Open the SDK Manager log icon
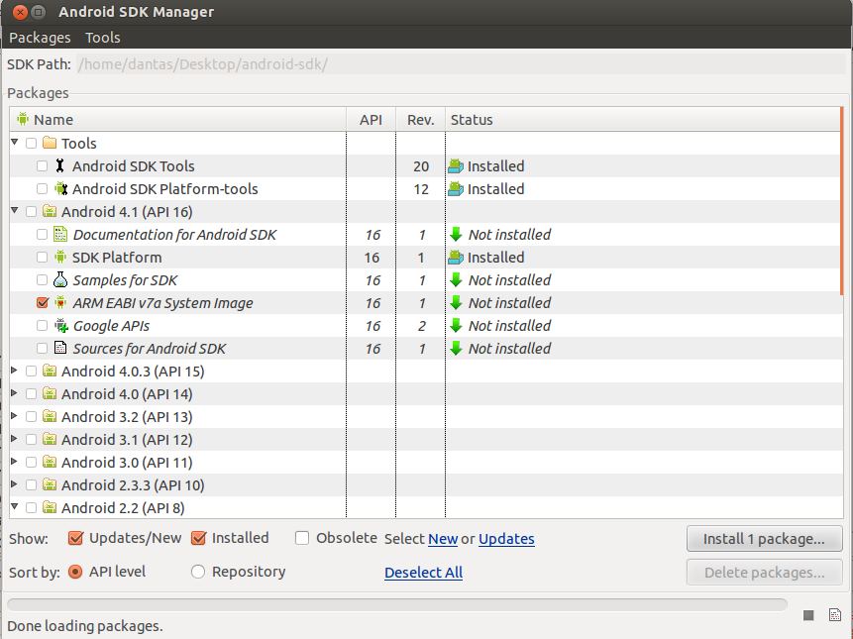 click(834, 615)
